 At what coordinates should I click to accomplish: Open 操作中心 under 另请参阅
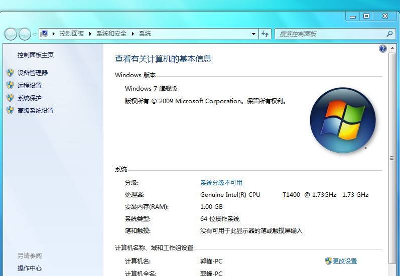30,268
